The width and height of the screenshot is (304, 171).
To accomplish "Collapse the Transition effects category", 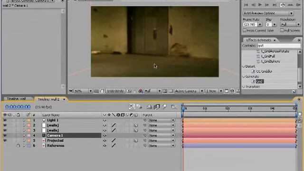I will [244, 86].
